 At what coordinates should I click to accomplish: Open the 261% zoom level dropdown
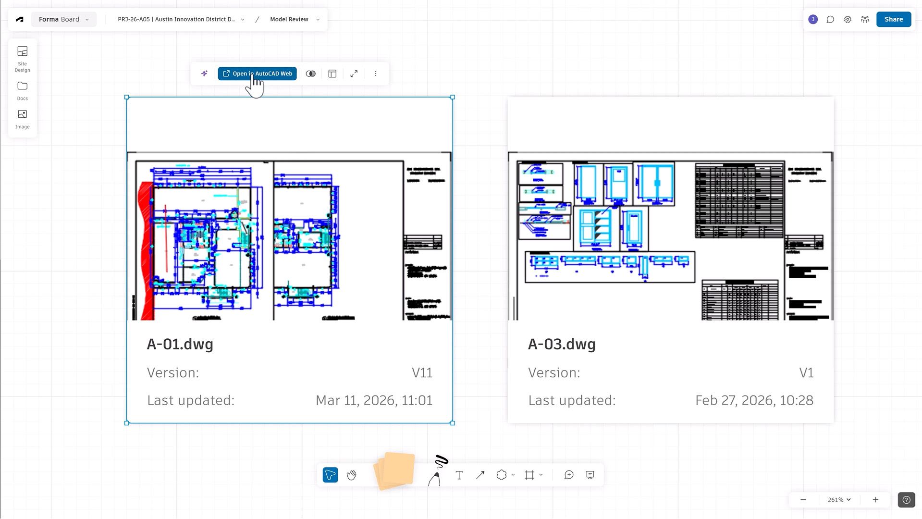pyautogui.click(x=839, y=500)
